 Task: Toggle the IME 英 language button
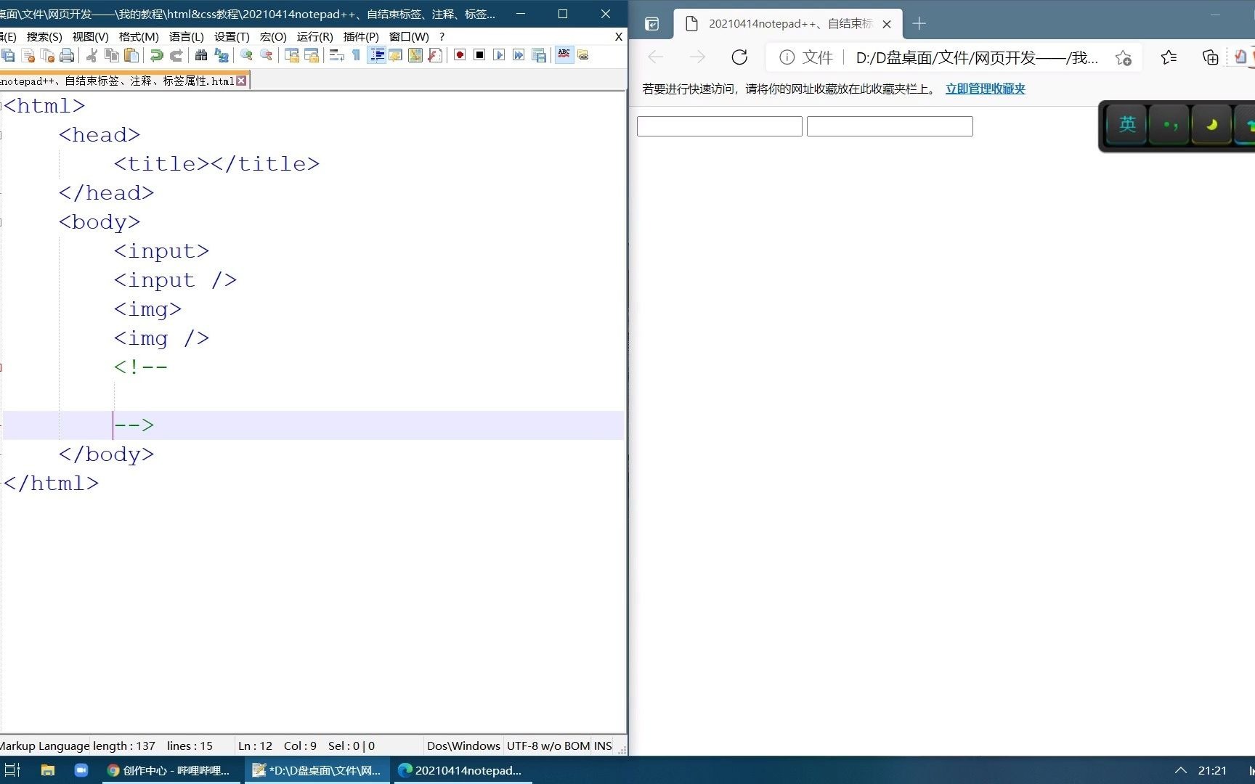point(1127,125)
